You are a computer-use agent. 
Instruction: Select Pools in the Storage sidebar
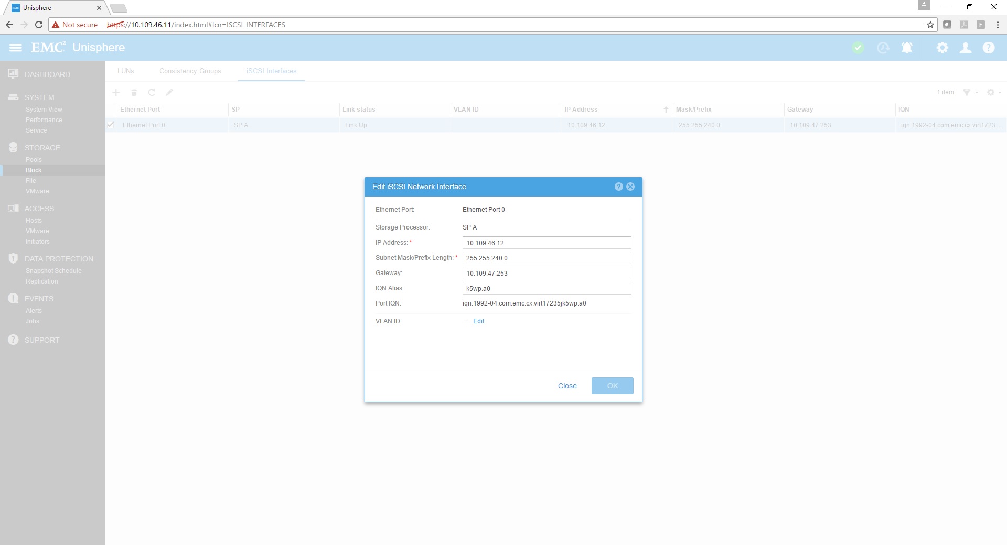click(34, 160)
